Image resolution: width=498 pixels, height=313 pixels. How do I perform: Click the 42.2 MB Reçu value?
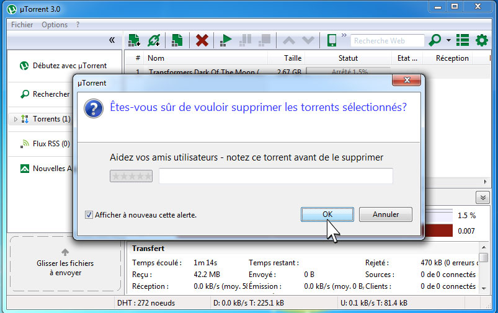tap(207, 275)
